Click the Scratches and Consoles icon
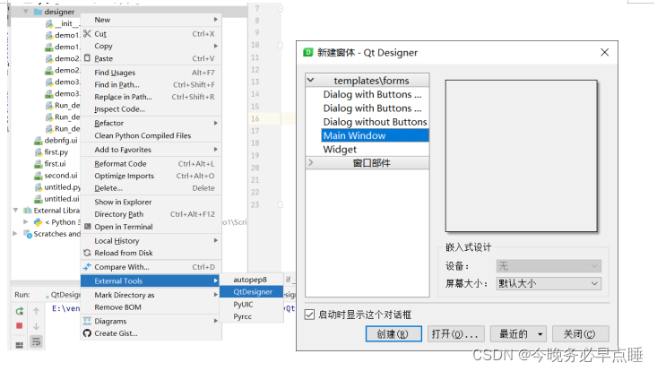 click(28, 234)
